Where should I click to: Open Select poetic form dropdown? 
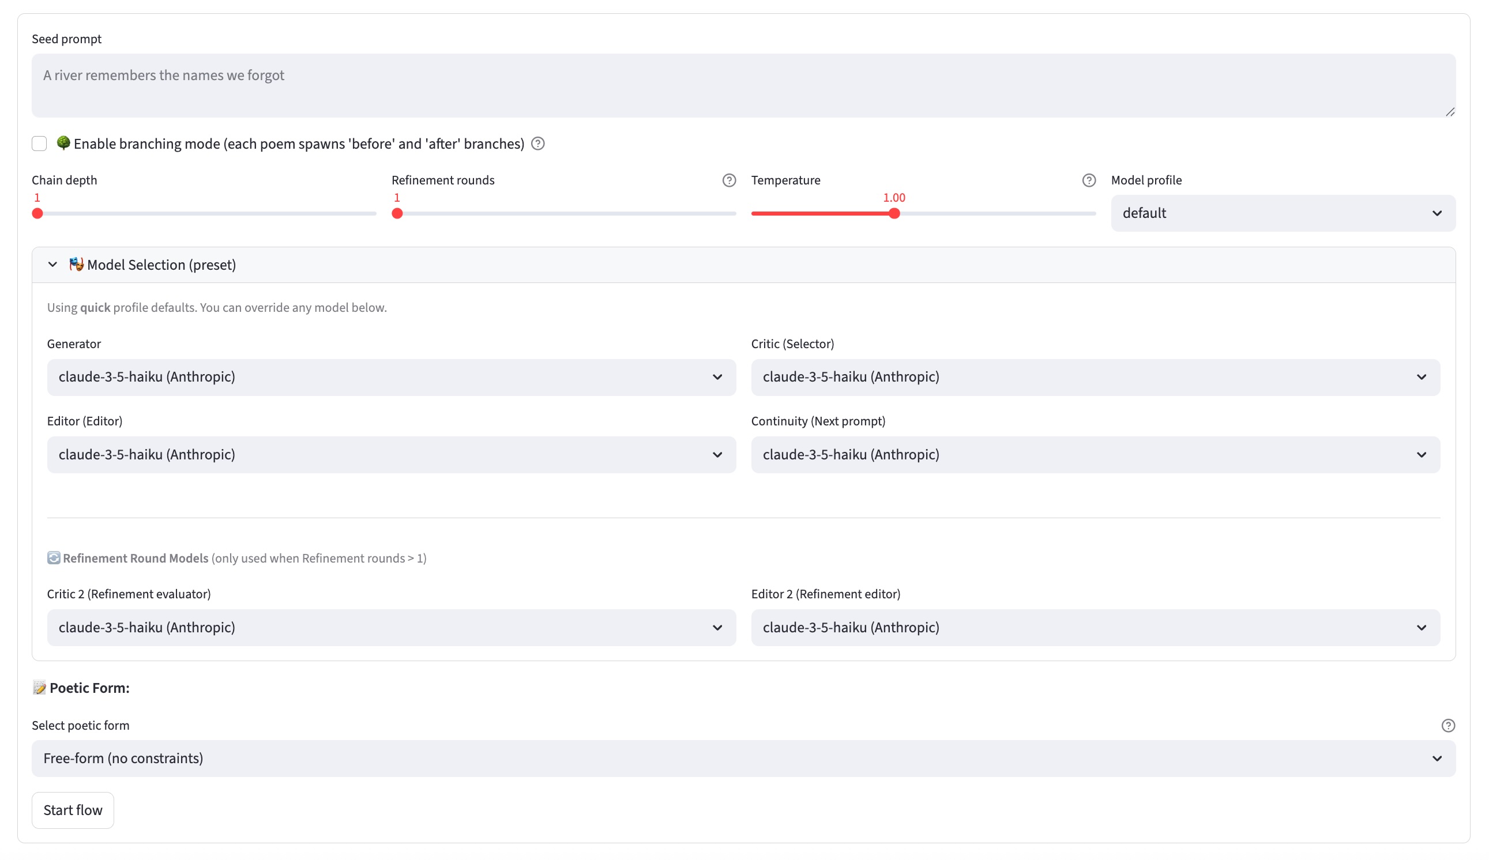743,759
